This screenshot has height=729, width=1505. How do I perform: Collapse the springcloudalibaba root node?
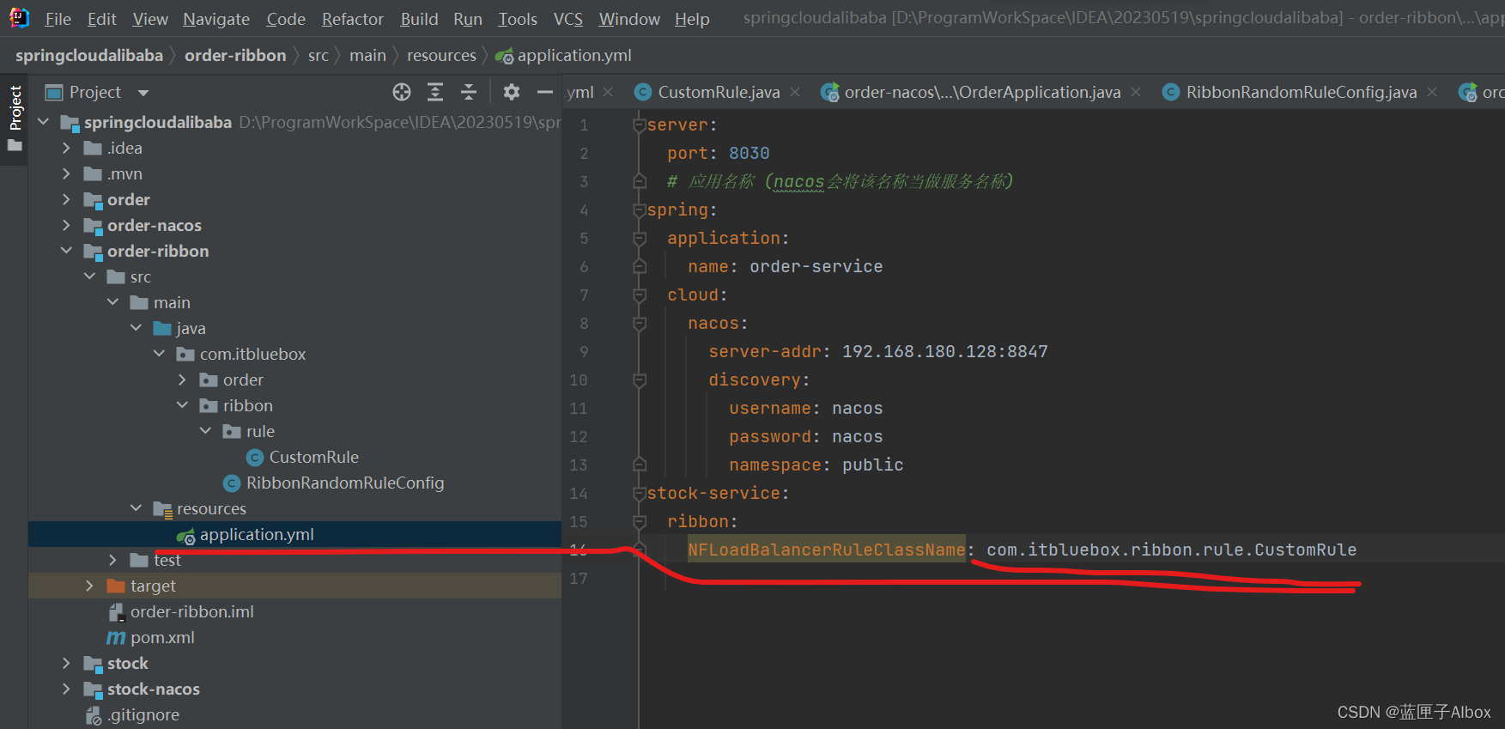coord(44,122)
